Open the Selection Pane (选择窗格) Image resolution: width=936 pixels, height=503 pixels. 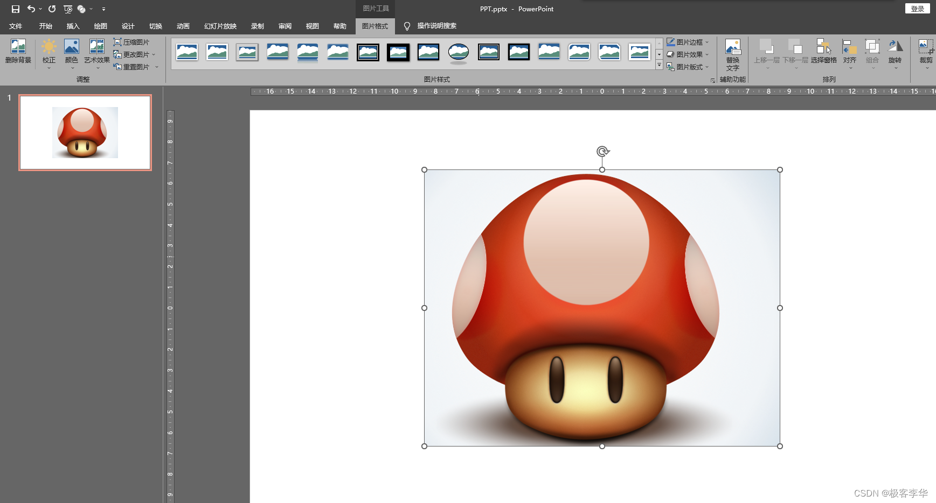823,51
